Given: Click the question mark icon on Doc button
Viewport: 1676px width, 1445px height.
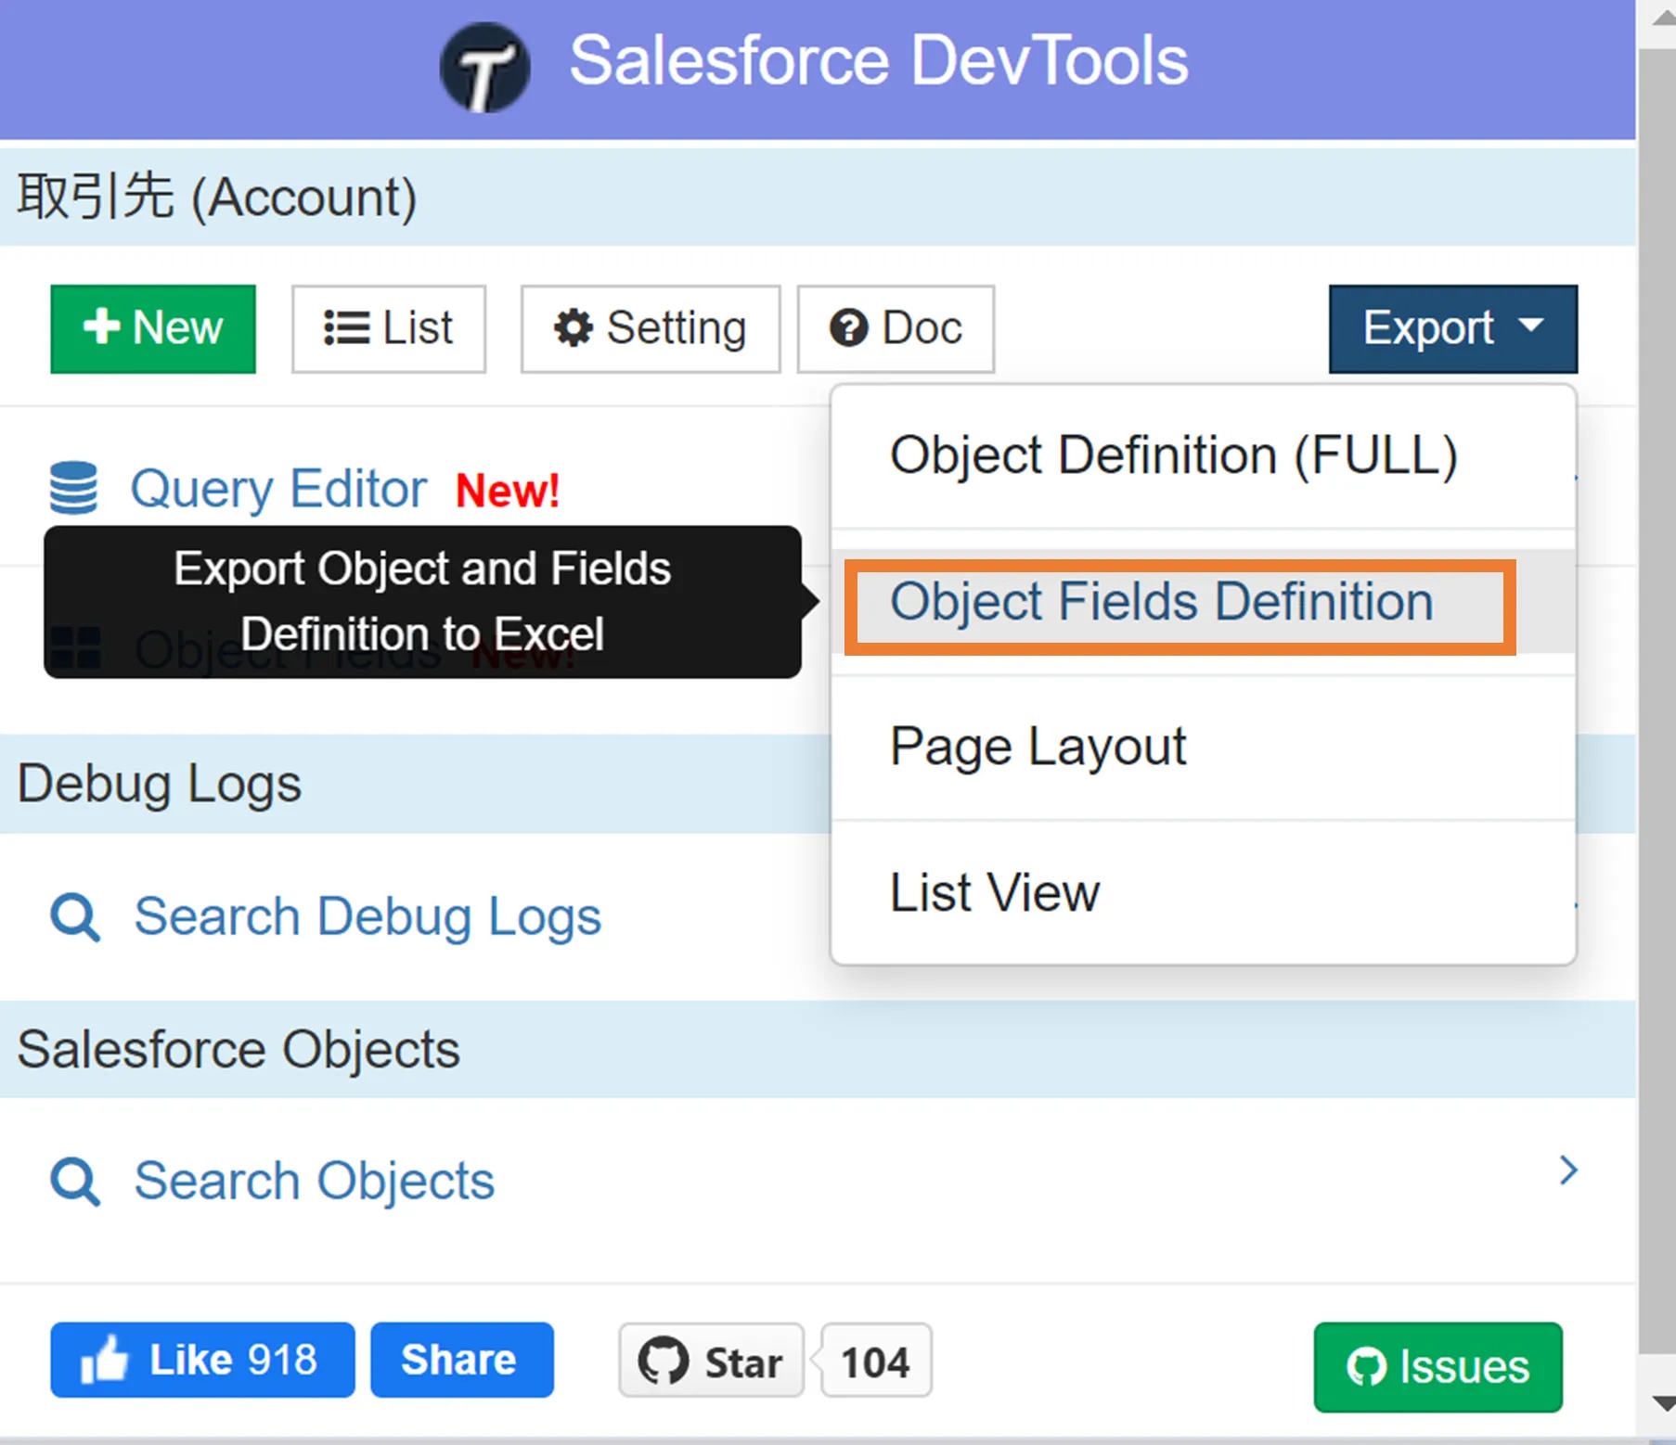Looking at the screenshot, I should (847, 328).
